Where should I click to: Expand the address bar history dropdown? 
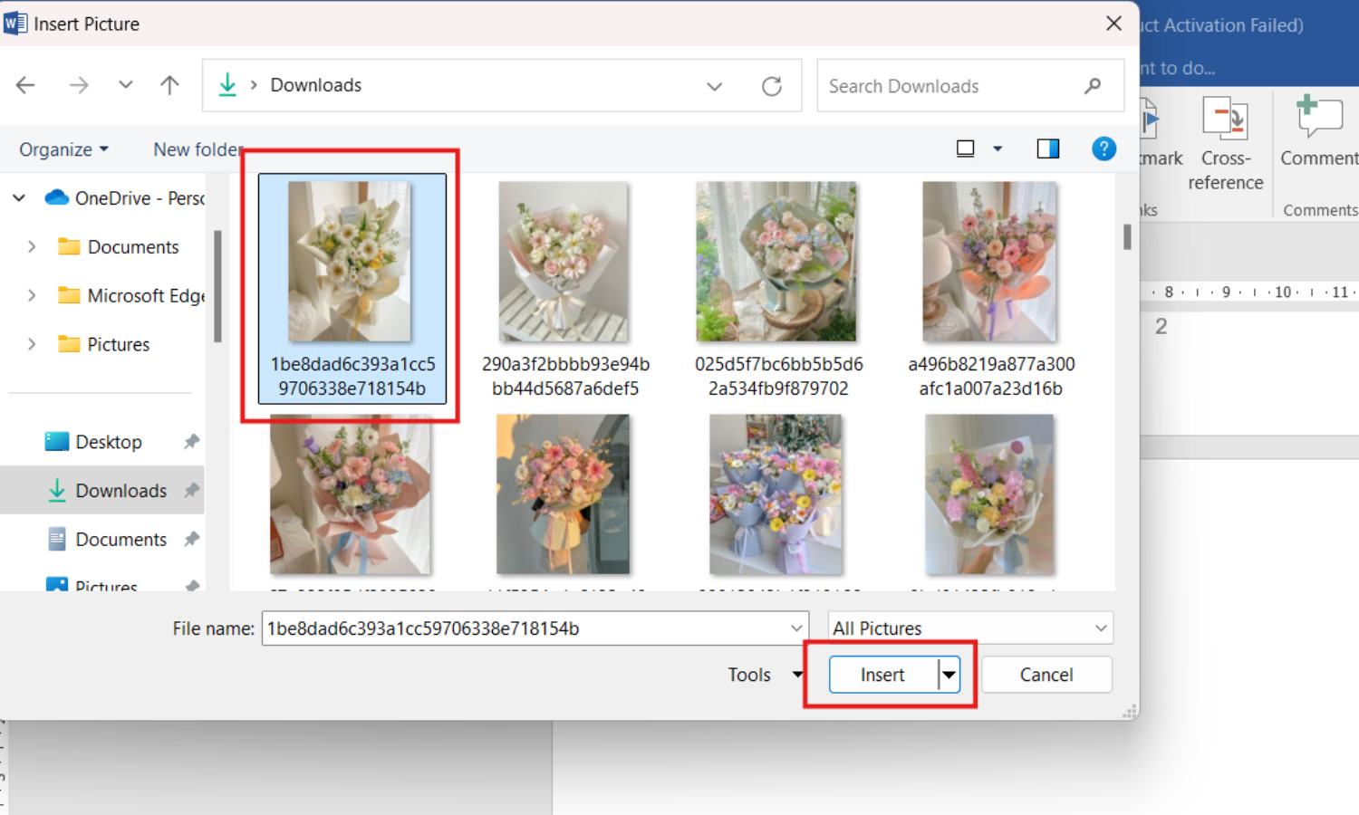714,86
